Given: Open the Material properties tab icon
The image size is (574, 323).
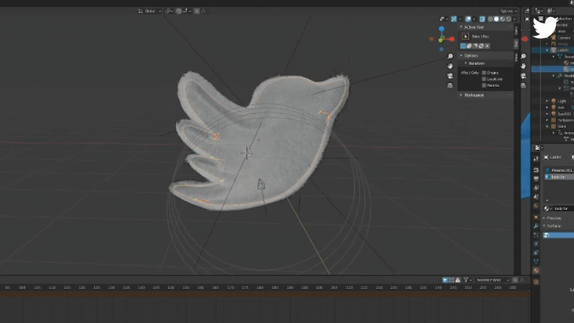Looking at the screenshot, I should tap(536, 270).
